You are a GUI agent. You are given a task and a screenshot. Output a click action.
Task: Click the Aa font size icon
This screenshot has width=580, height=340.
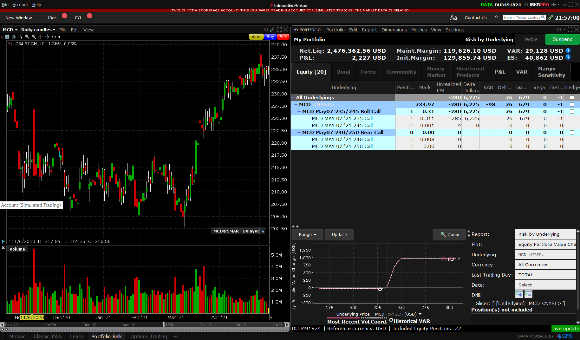coord(453,17)
